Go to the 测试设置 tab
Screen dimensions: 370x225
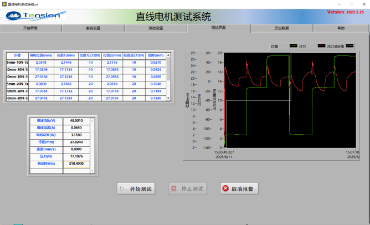click(x=156, y=28)
